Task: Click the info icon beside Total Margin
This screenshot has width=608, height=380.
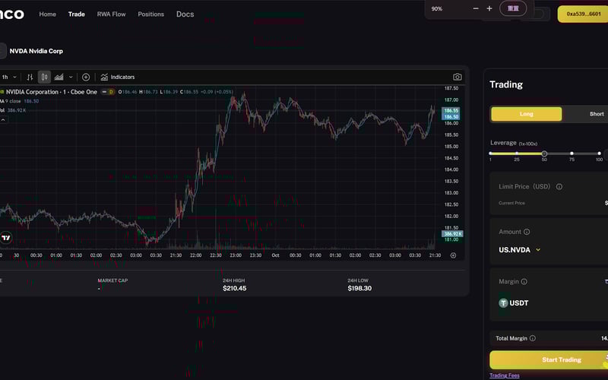Action: click(x=533, y=338)
